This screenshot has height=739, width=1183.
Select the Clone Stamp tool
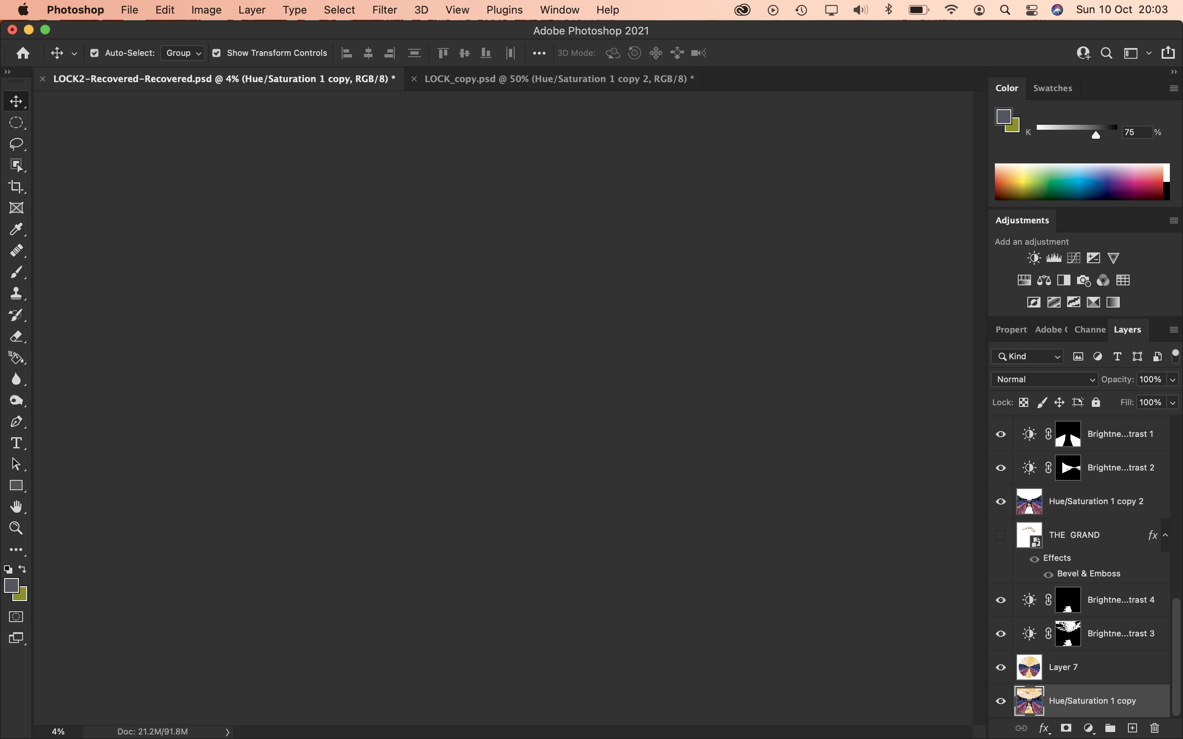[16, 293]
